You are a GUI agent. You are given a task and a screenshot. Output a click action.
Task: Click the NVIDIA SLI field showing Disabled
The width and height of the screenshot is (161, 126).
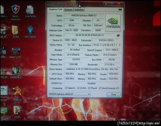coord(92,83)
